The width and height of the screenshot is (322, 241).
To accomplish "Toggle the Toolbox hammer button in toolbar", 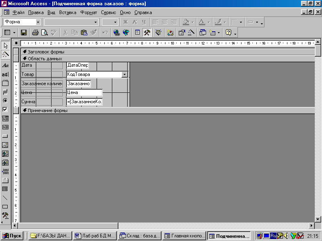I will coord(147,33).
